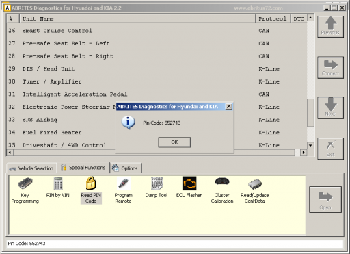Switch to the Options tab
Viewport: 350px width, 254px height.
click(x=125, y=168)
